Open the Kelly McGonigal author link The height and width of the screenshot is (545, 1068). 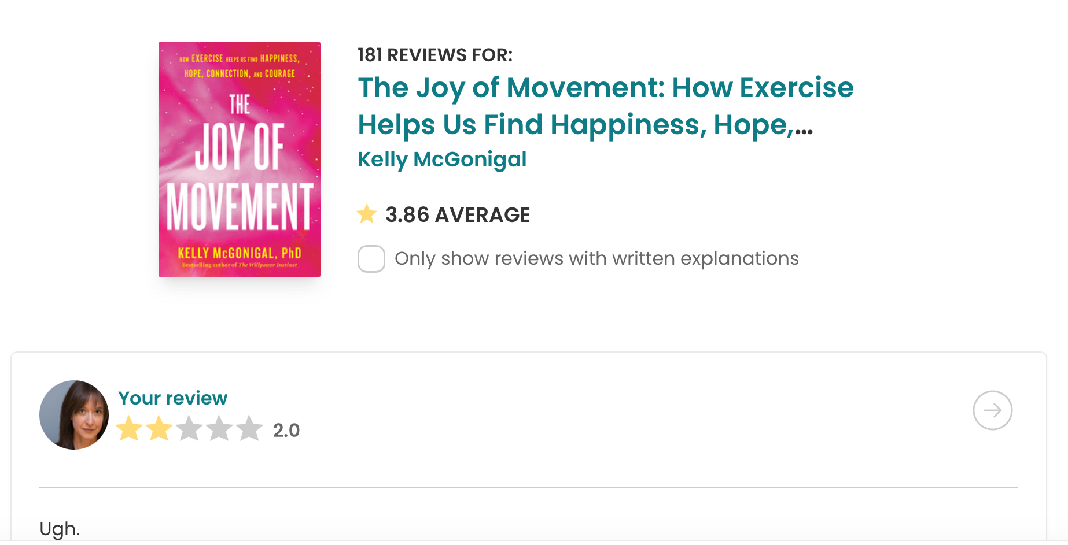click(x=442, y=160)
